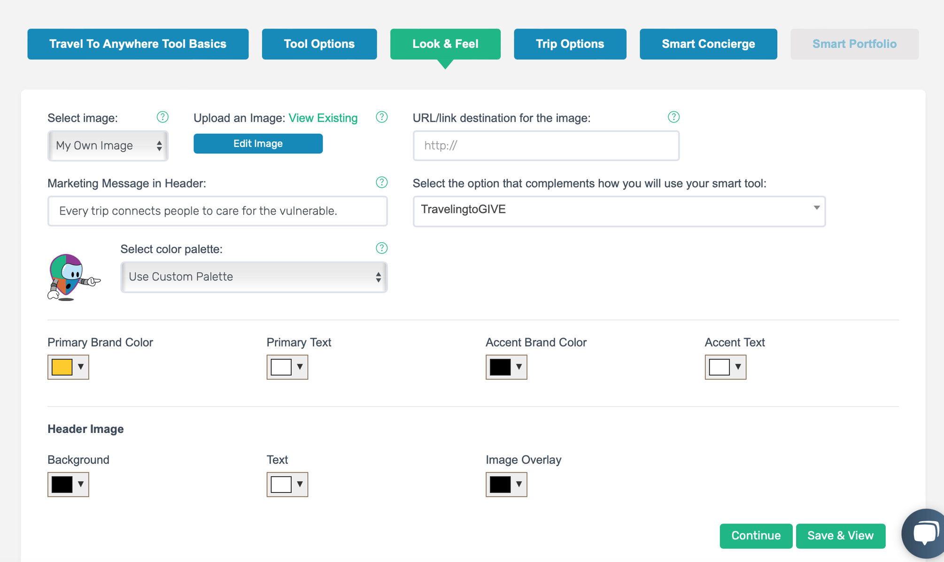Expand the Primary Text color picker arrow

[300, 367]
